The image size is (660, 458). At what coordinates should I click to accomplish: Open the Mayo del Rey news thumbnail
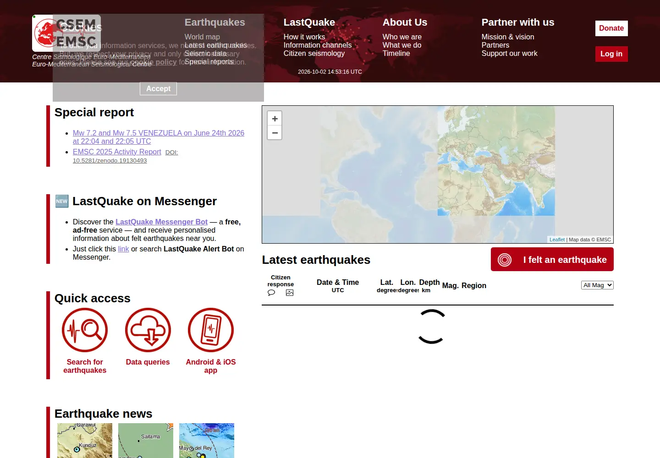click(207, 441)
